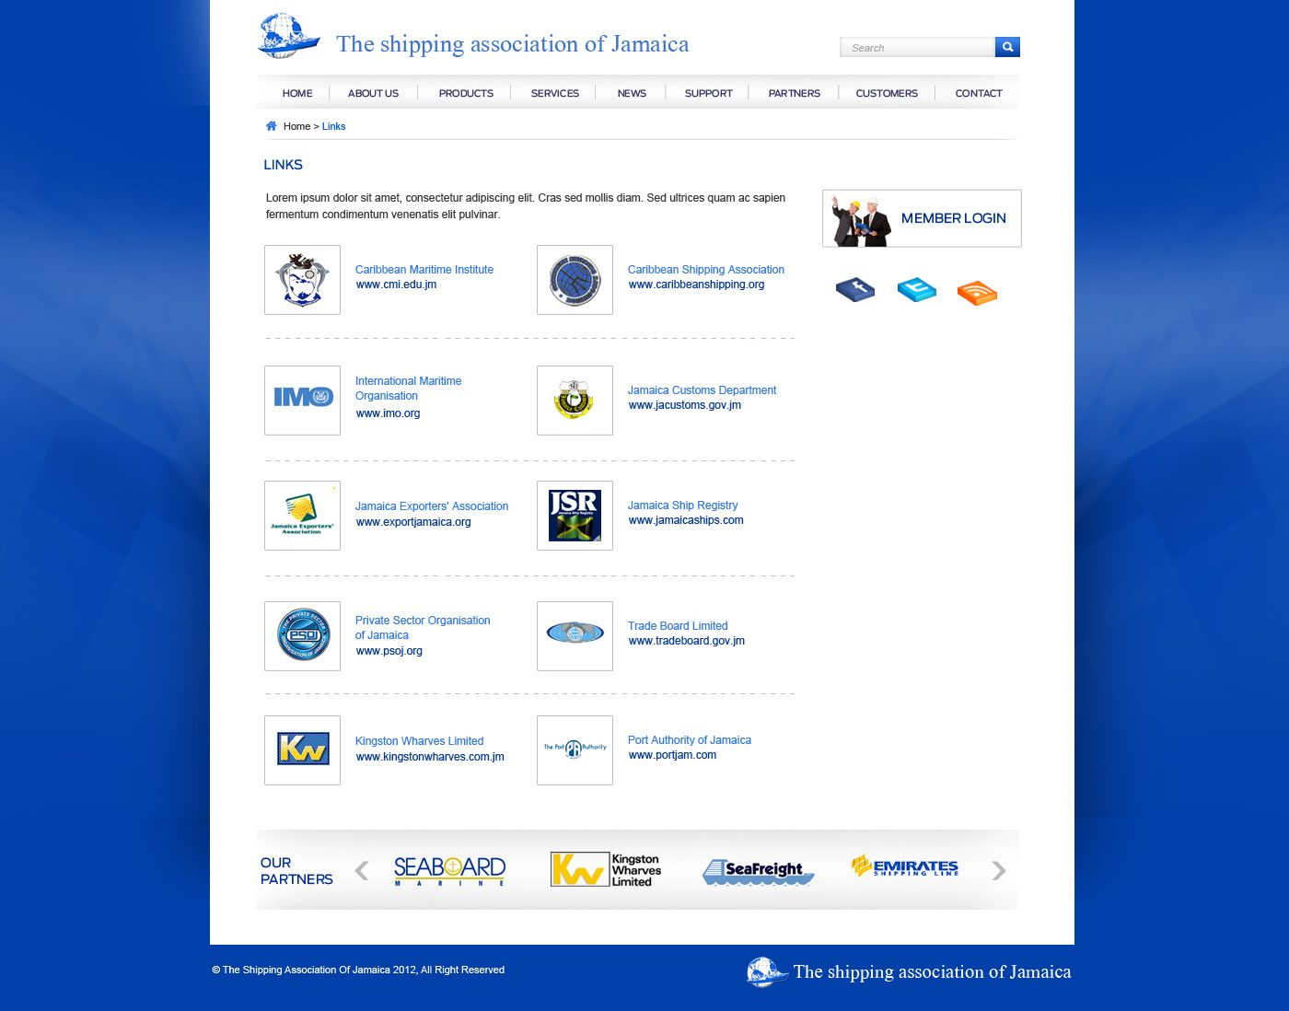1289x1011 pixels.
Task: Click the MEMBER LOGIN button
Action: [922, 218]
